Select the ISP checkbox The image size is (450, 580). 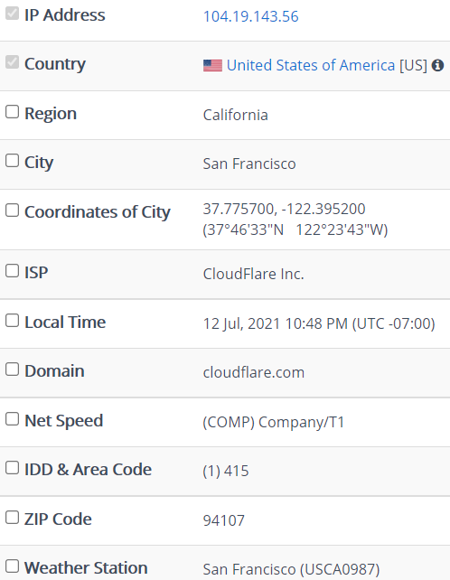pyautogui.click(x=13, y=271)
